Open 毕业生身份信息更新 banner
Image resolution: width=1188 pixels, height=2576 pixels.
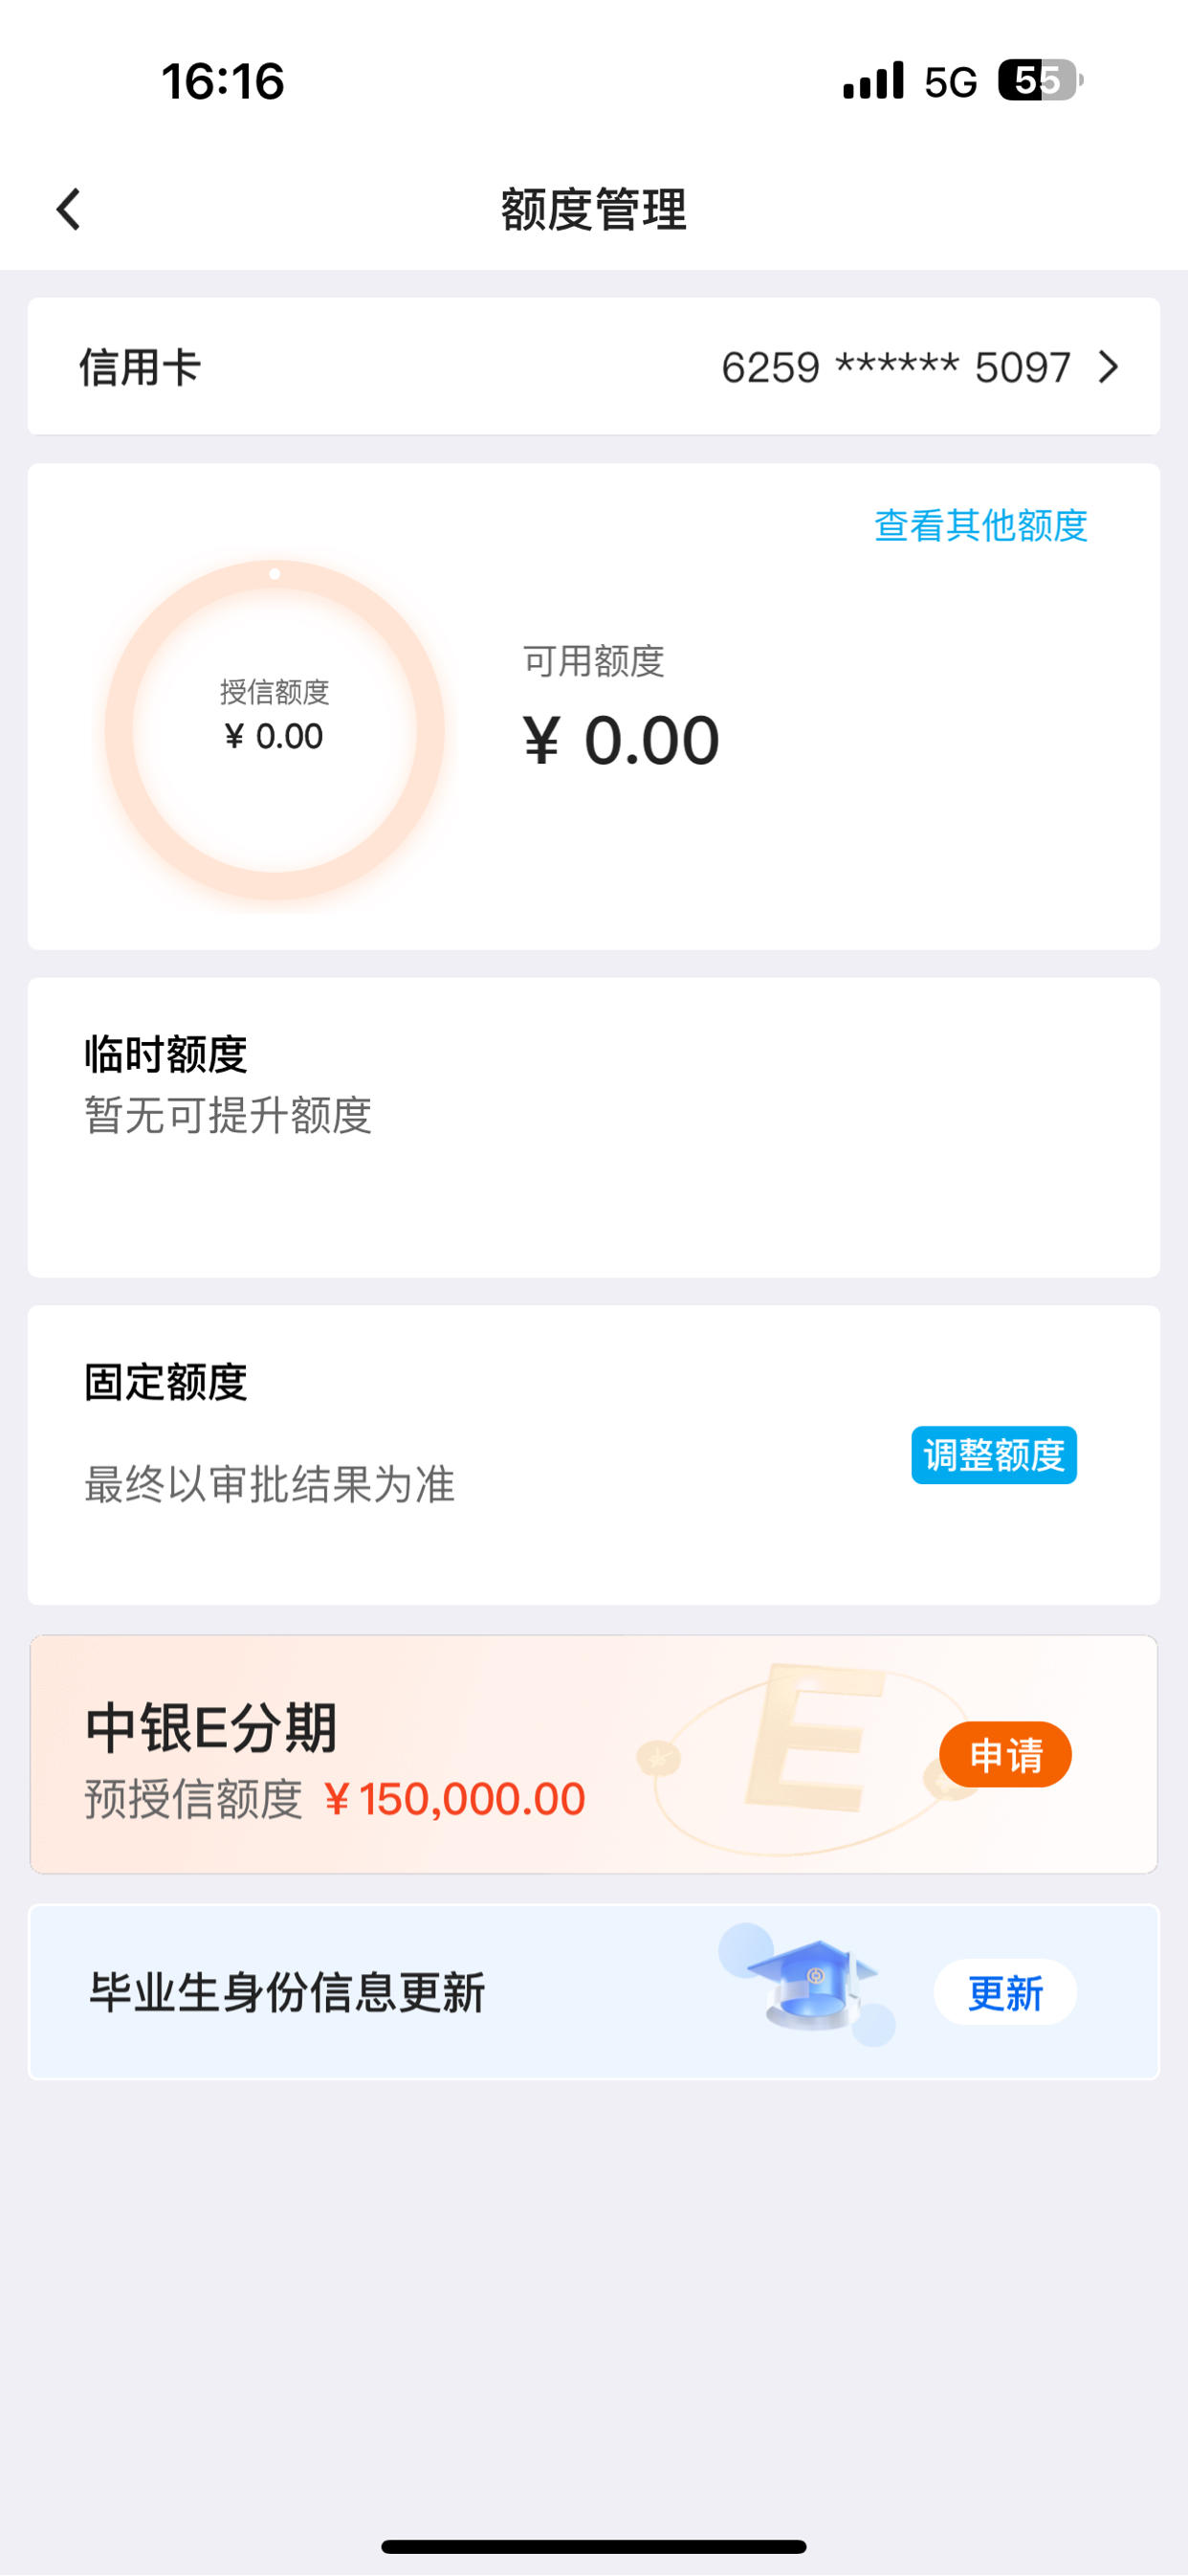pos(594,1992)
